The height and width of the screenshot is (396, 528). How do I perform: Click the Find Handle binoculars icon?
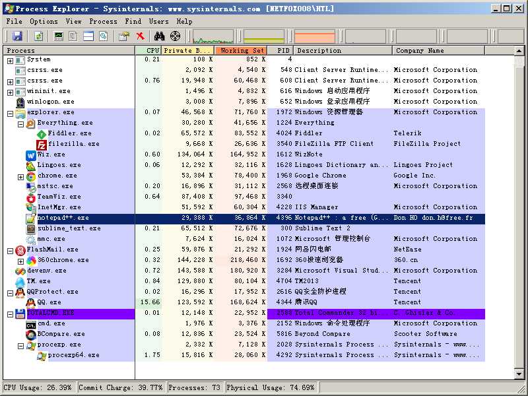(x=159, y=36)
